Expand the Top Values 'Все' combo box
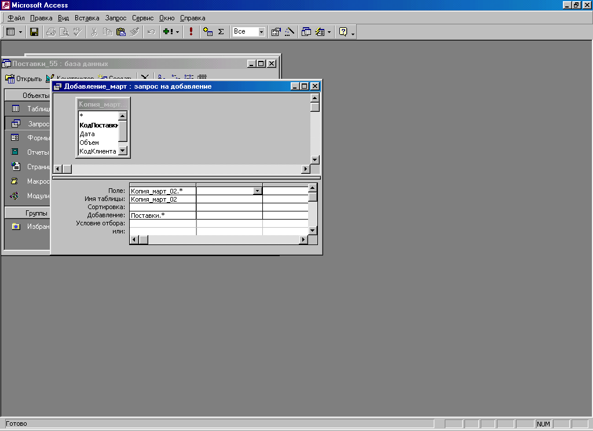593x431 pixels. (x=261, y=32)
